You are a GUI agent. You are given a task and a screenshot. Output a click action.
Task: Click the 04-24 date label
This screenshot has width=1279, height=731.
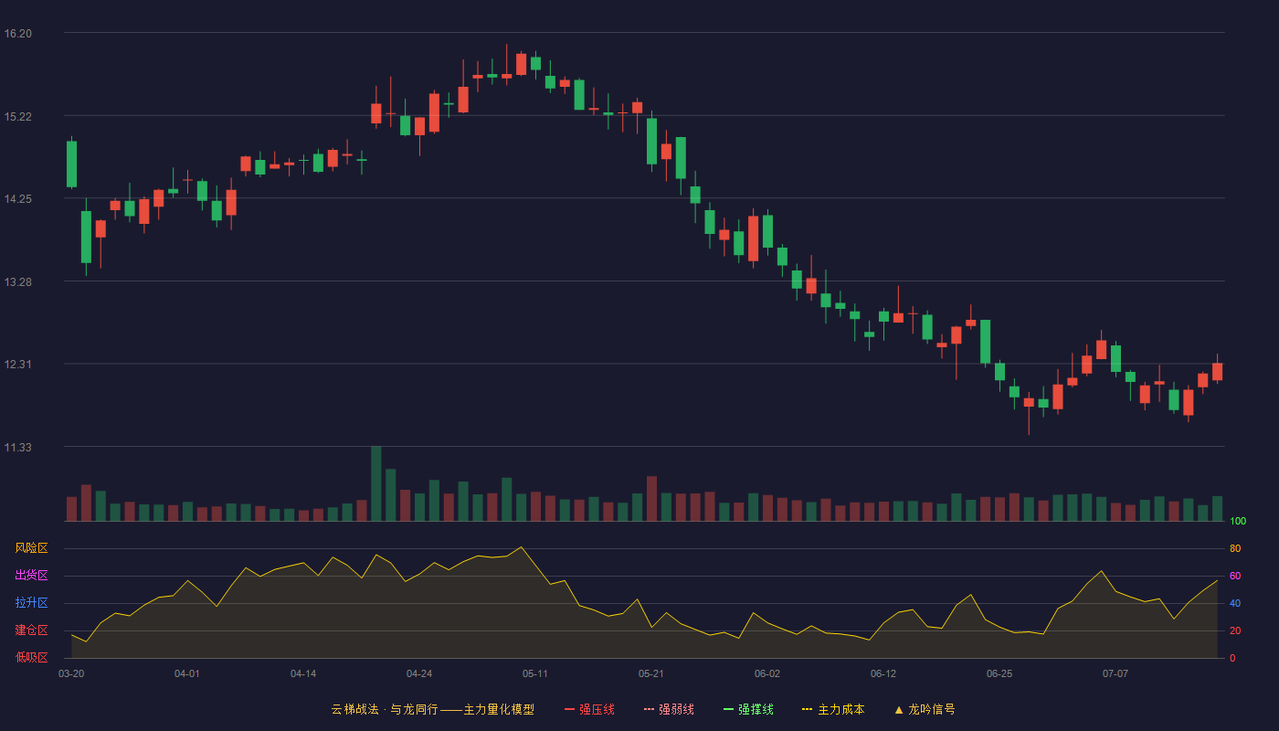coord(419,673)
